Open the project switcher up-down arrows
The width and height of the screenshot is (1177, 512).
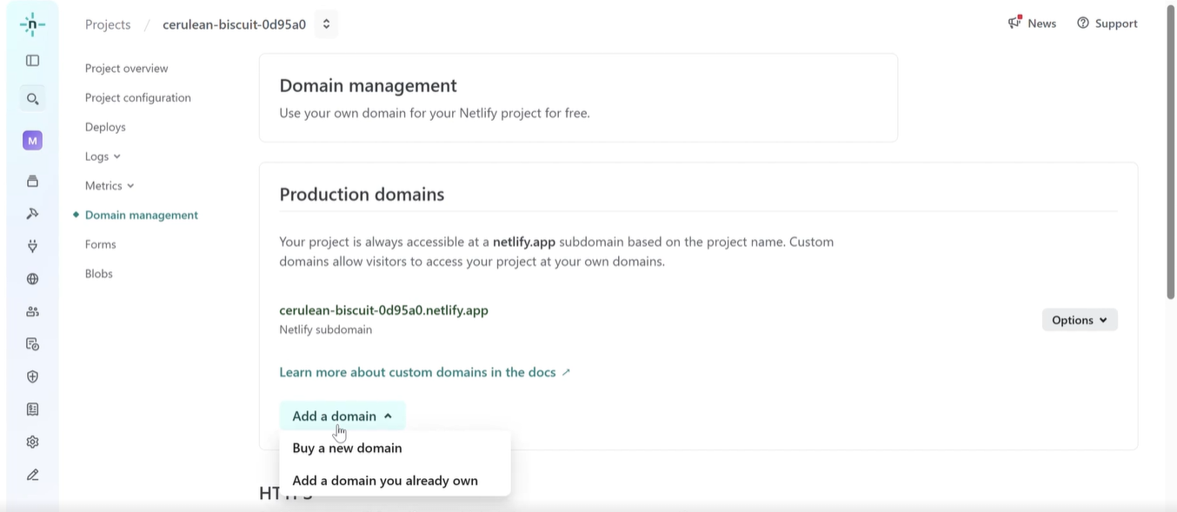click(326, 24)
